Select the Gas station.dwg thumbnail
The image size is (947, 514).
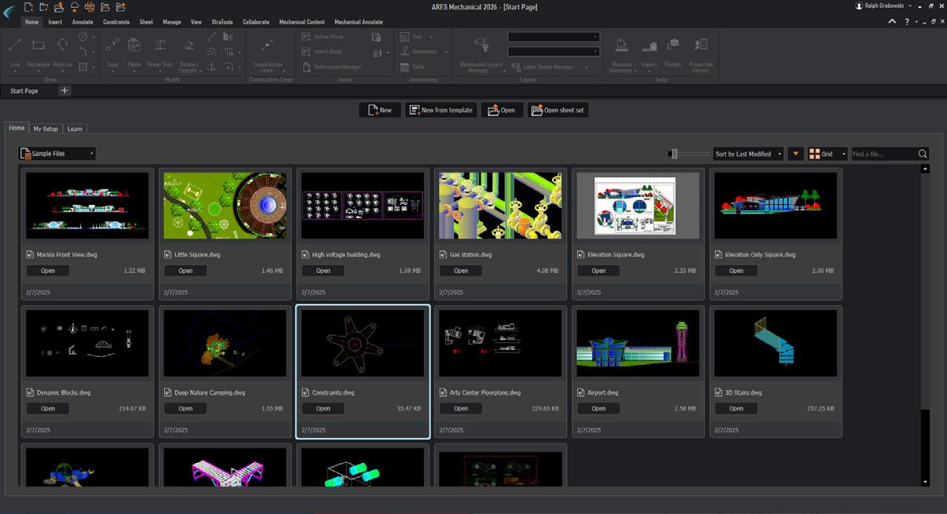(500, 206)
